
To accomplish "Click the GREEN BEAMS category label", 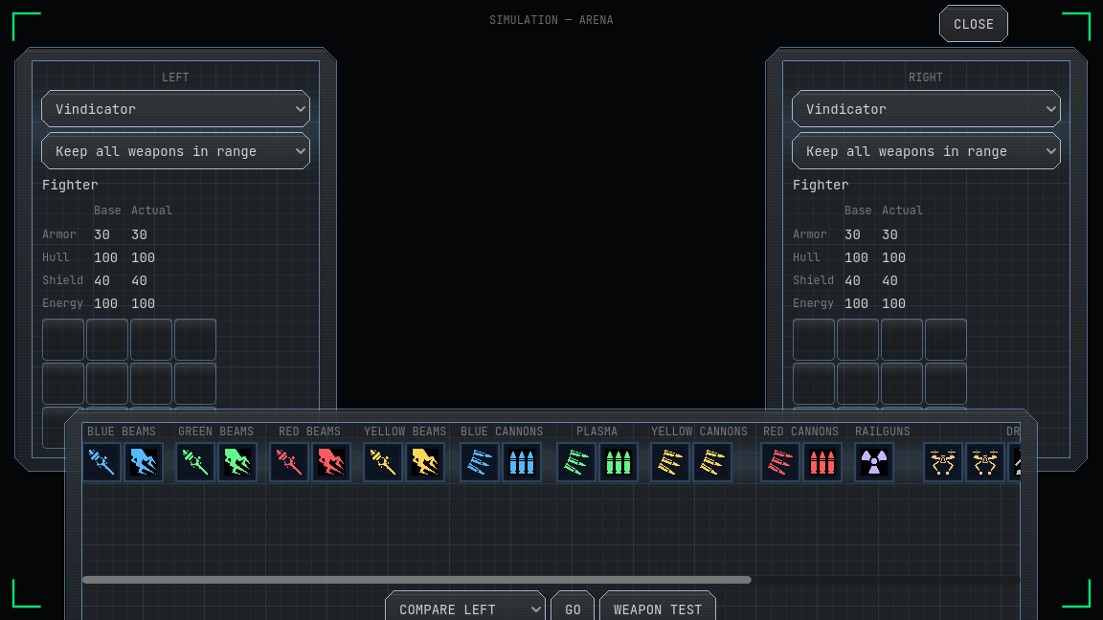I will tap(216, 432).
